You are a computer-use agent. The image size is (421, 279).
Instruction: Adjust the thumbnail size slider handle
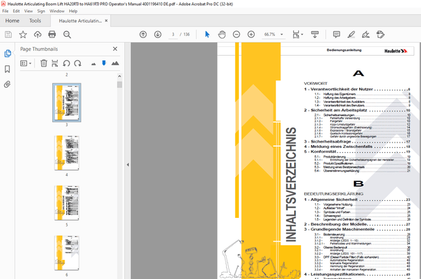click(x=104, y=63)
